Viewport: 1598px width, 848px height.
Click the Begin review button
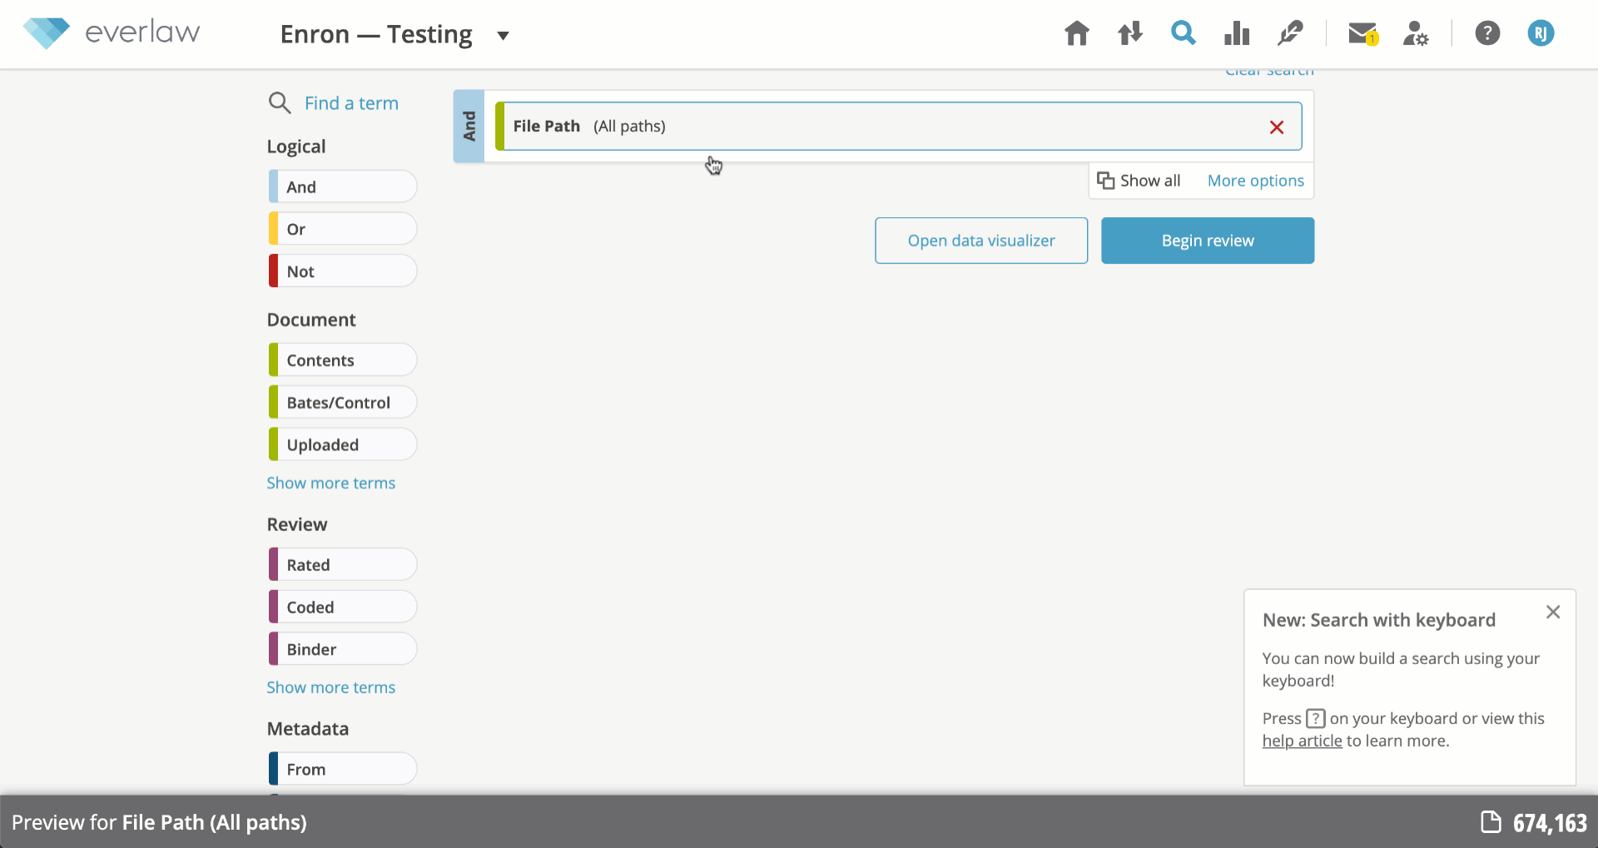click(x=1208, y=241)
